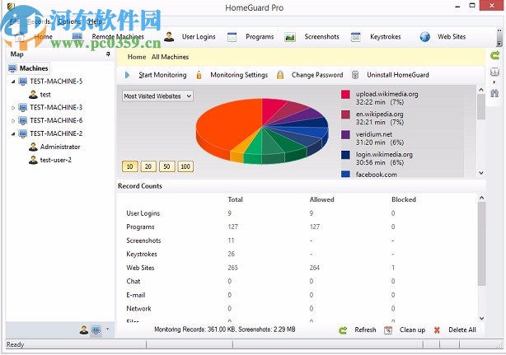This screenshot has height=355, width=506.
Task: Click the en.wikipedia.org legend entry
Action: (x=380, y=118)
